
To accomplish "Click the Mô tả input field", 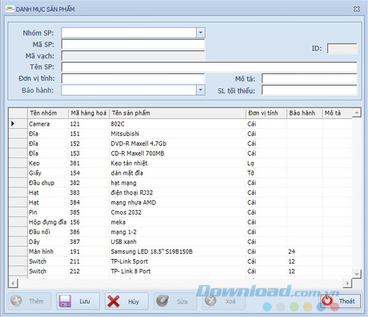I will coord(309,78).
